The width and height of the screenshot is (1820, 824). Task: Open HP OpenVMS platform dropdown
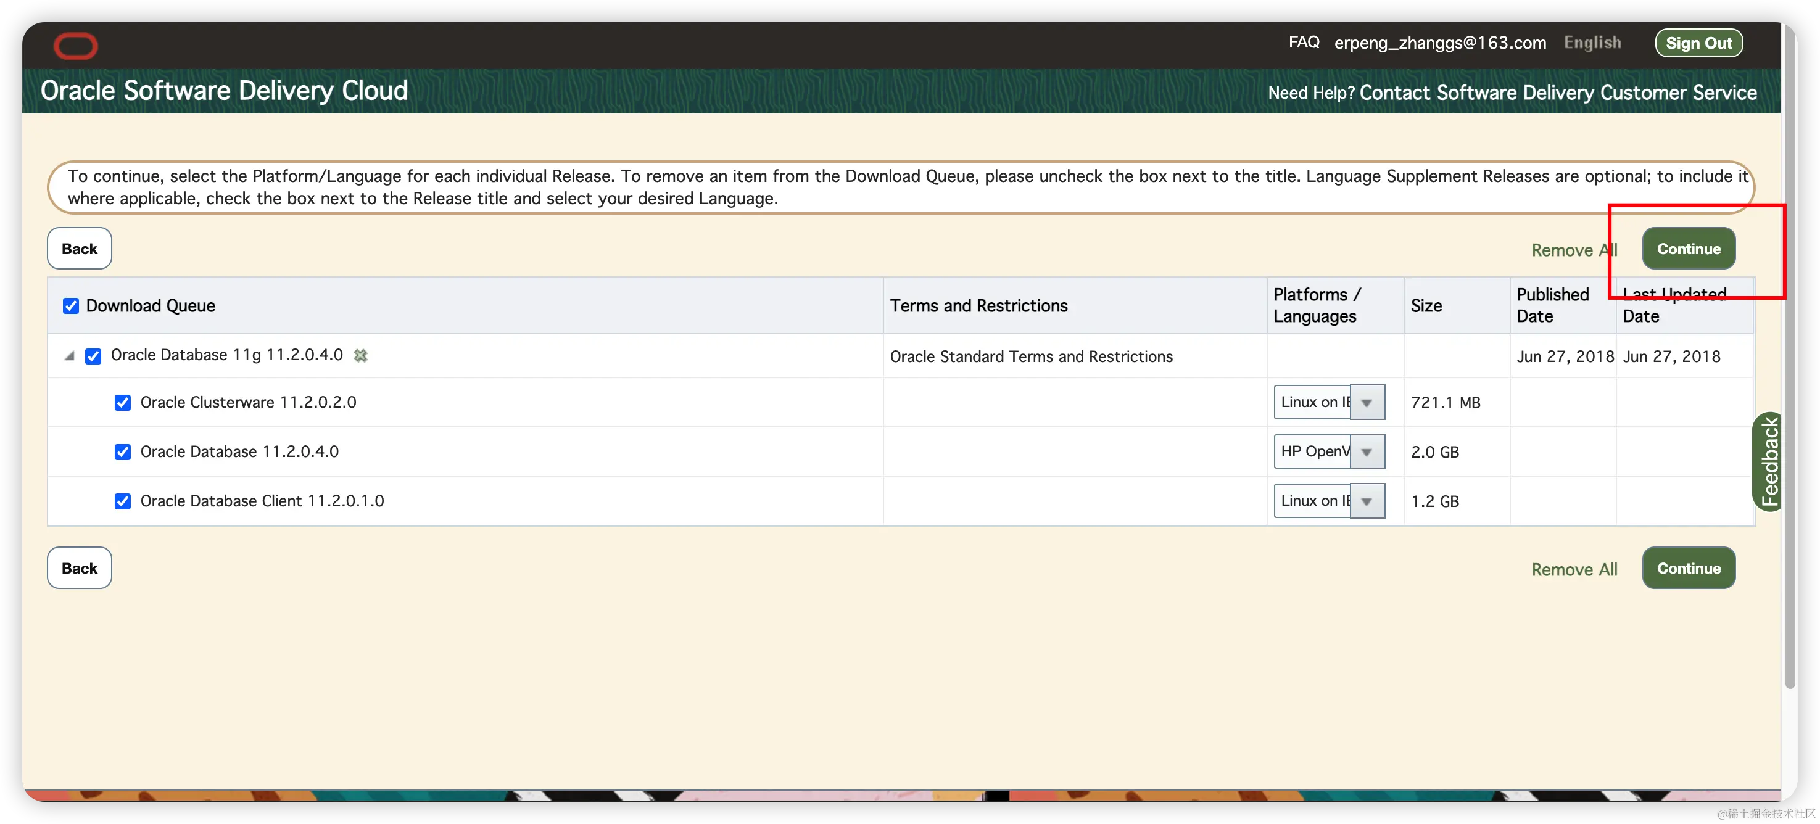coord(1367,452)
